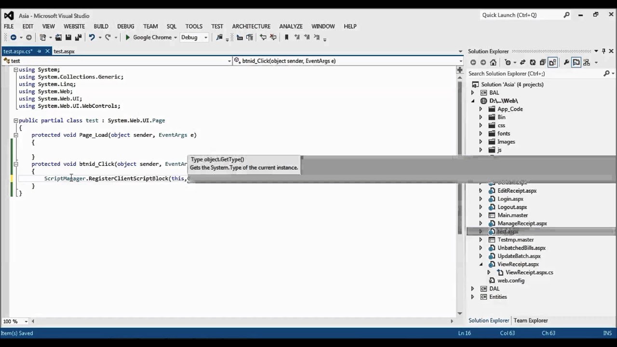Expand the DAL project node
This screenshot has width=617, height=347.
(473, 289)
